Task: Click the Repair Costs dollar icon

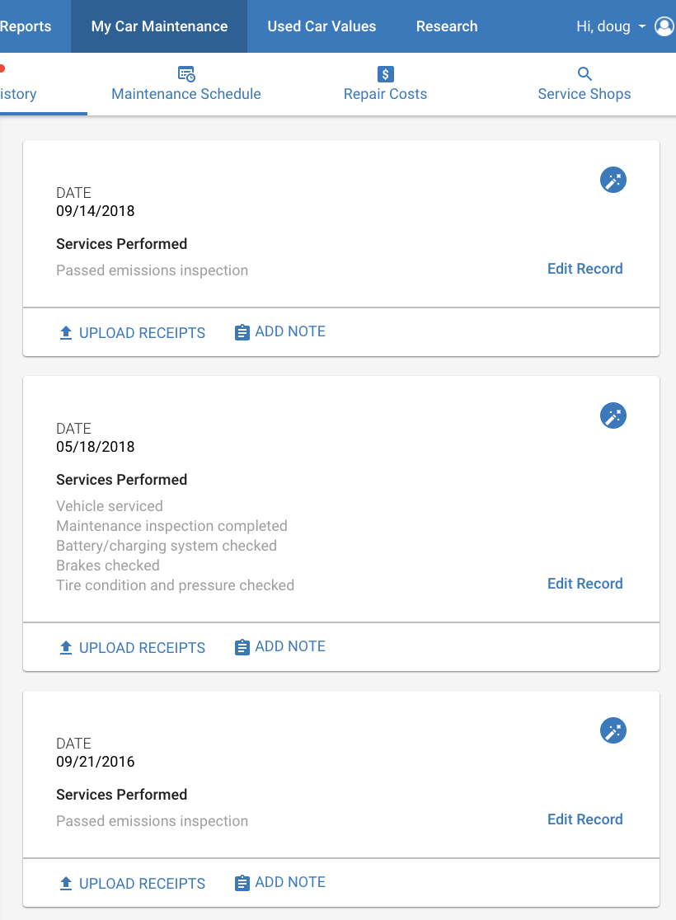Action: pyautogui.click(x=386, y=74)
